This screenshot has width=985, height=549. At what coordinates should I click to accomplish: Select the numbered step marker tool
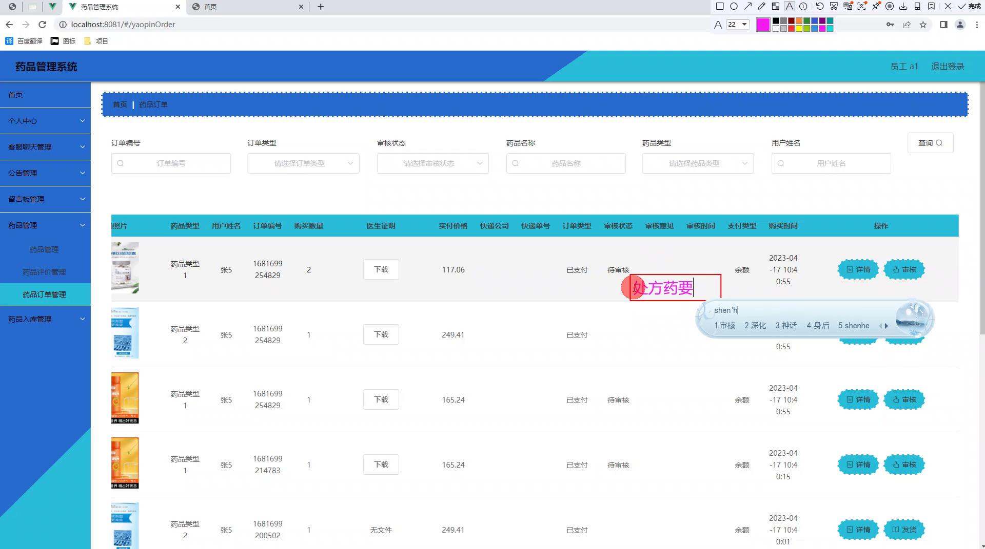803,7
